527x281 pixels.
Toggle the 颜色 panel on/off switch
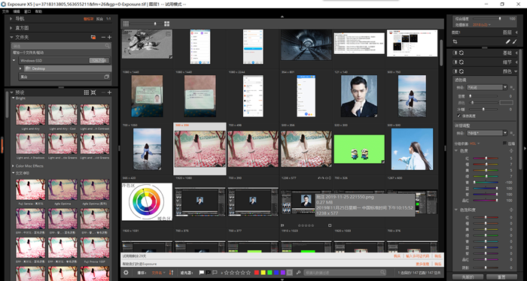coord(455,71)
